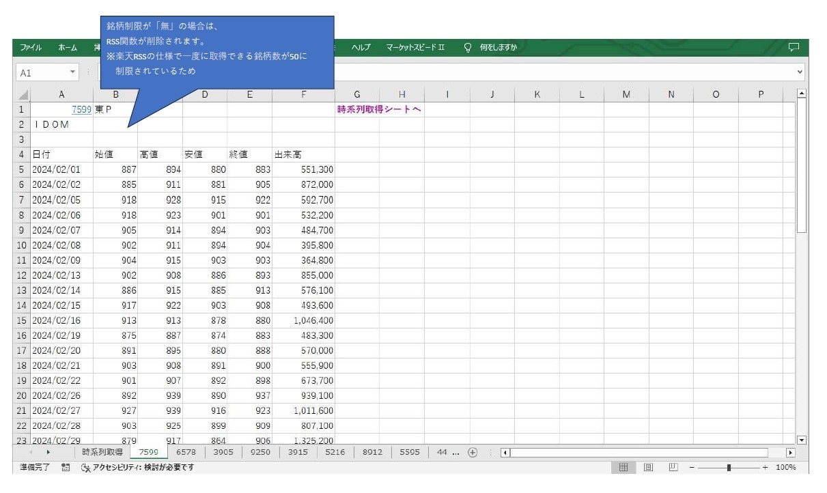The image size is (827, 493).
Task: Click the Select All corner triangle
Action: coord(22,96)
